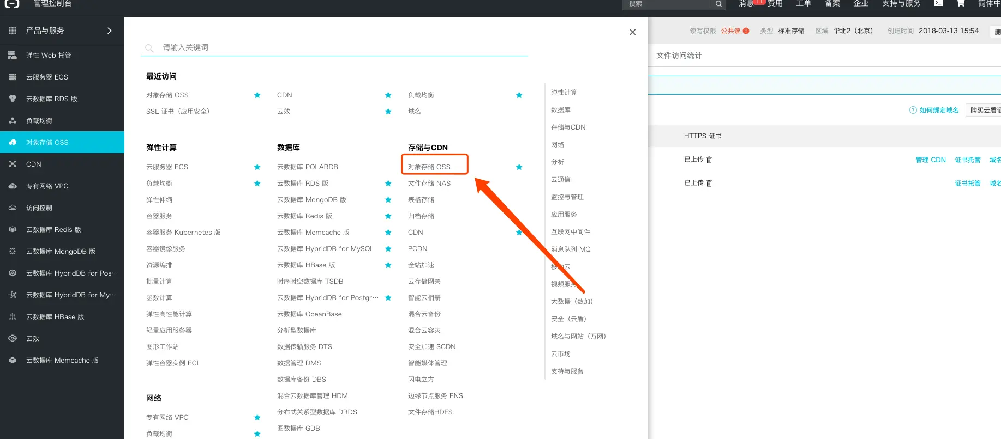Image resolution: width=1001 pixels, height=439 pixels.
Task: Unstar 云数据库 MongoDB 版 in product list
Action: pyautogui.click(x=388, y=200)
